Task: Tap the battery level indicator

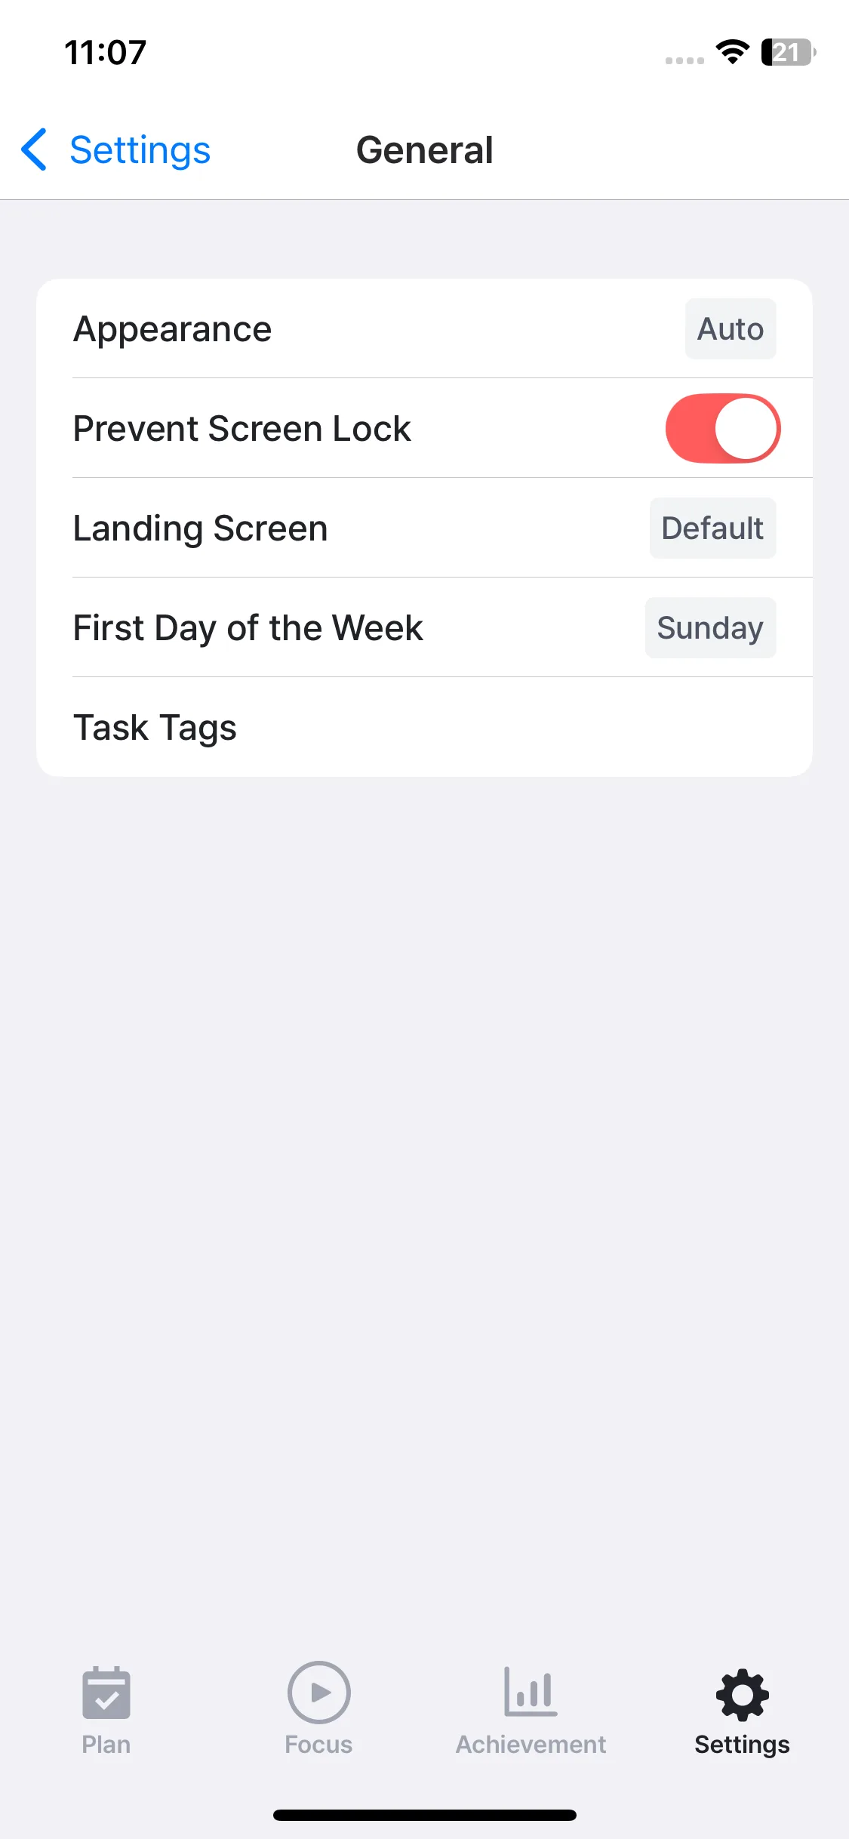Action: [x=788, y=52]
